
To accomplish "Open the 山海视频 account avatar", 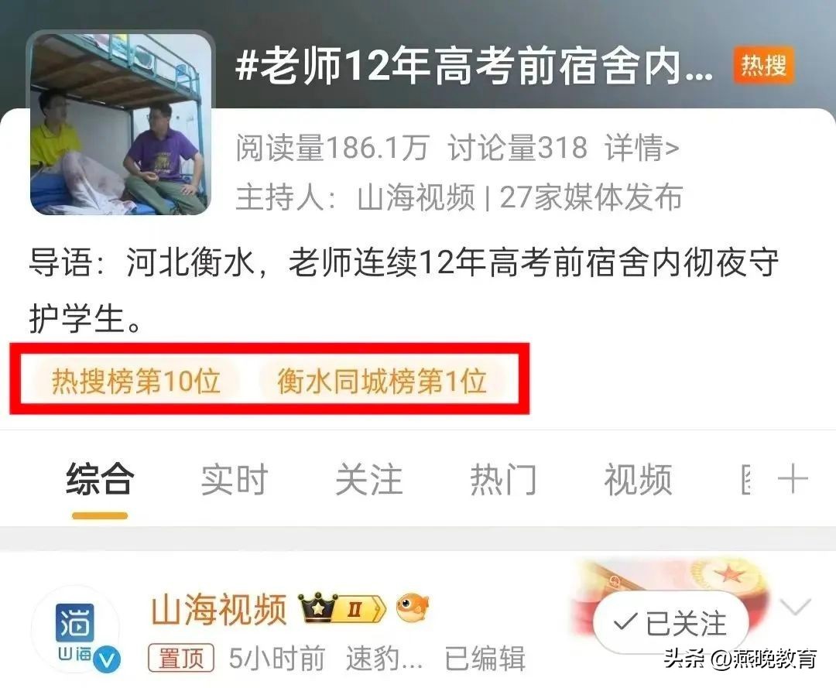I will tap(76, 631).
